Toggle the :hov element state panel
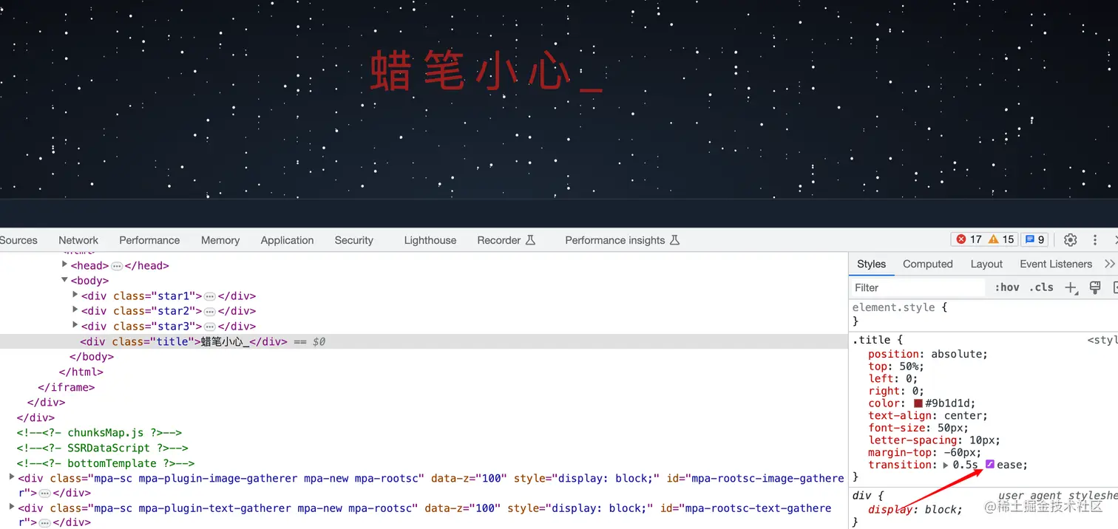Viewport: 1118px width, 529px height. pyautogui.click(x=1007, y=287)
